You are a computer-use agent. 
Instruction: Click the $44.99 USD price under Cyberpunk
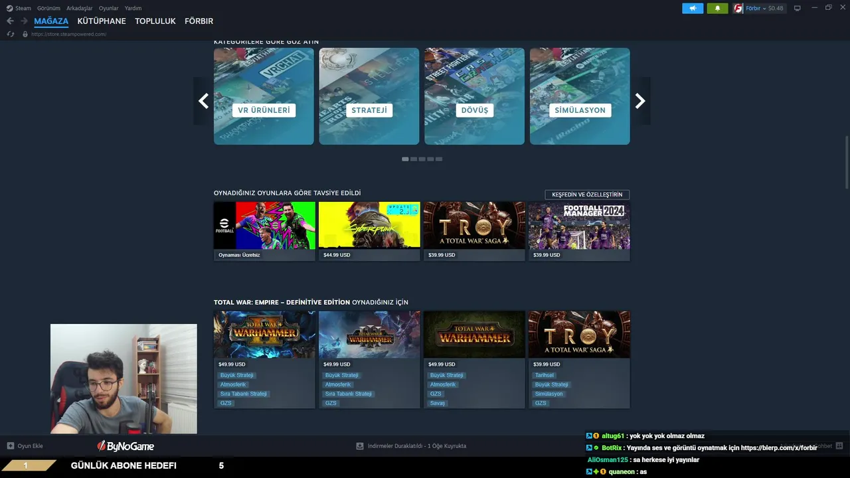click(337, 255)
